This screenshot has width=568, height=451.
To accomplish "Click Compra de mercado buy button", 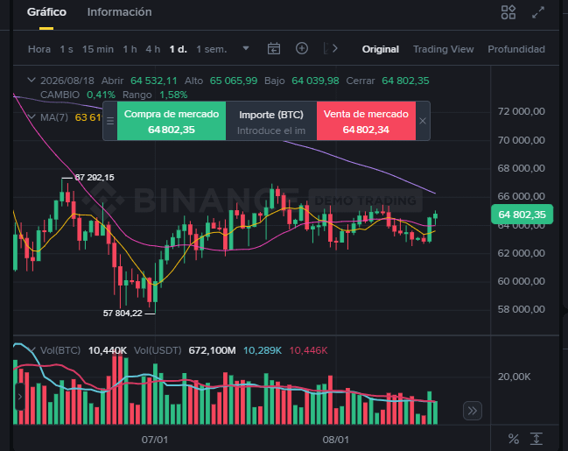I will coord(172,121).
